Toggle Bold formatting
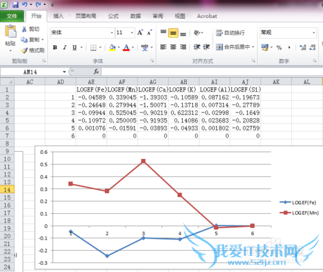This screenshot has height=272, width=323. click(55, 47)
